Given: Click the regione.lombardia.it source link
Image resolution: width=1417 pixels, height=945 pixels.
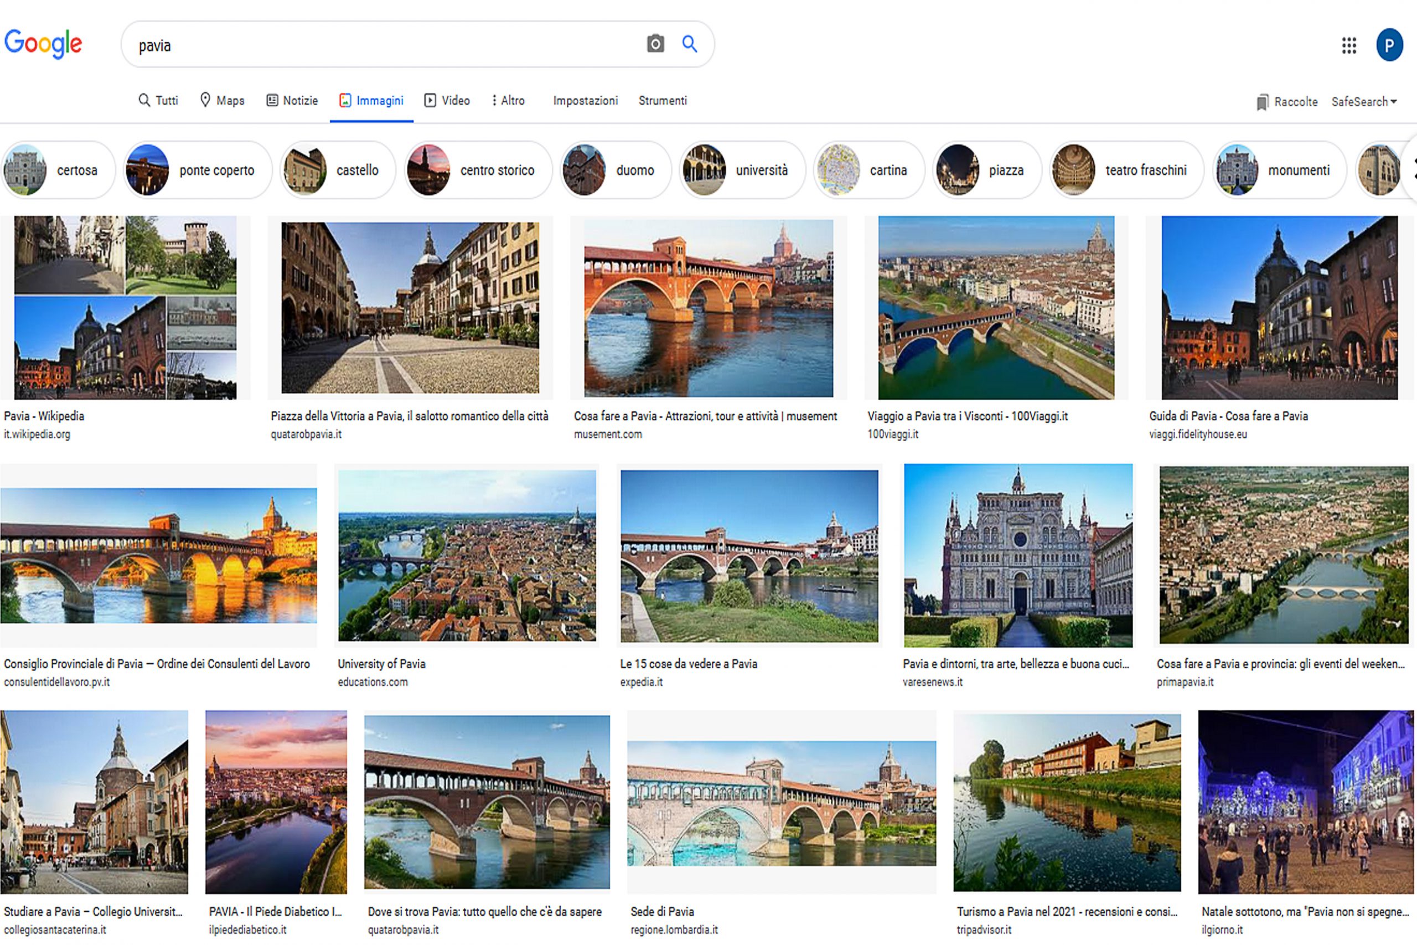Looking at the screenshot, I should tap(674, 929).
